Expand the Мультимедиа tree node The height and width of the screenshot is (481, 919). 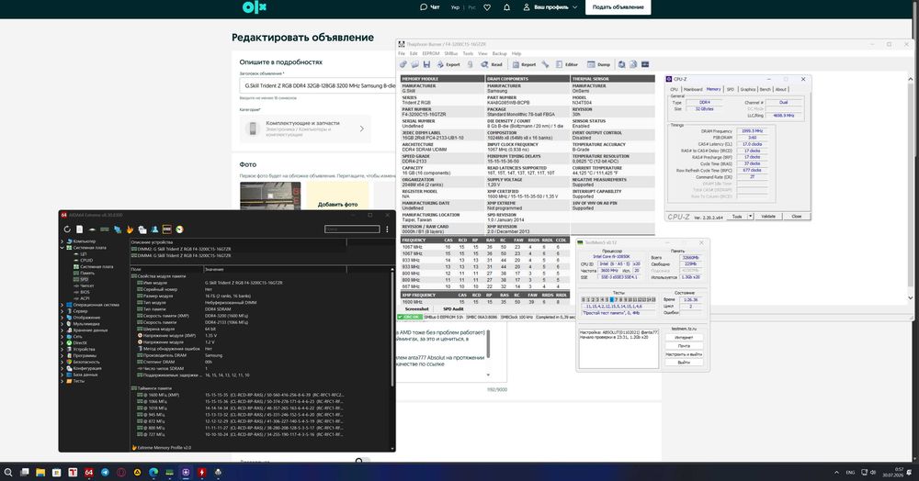(62, 324)
